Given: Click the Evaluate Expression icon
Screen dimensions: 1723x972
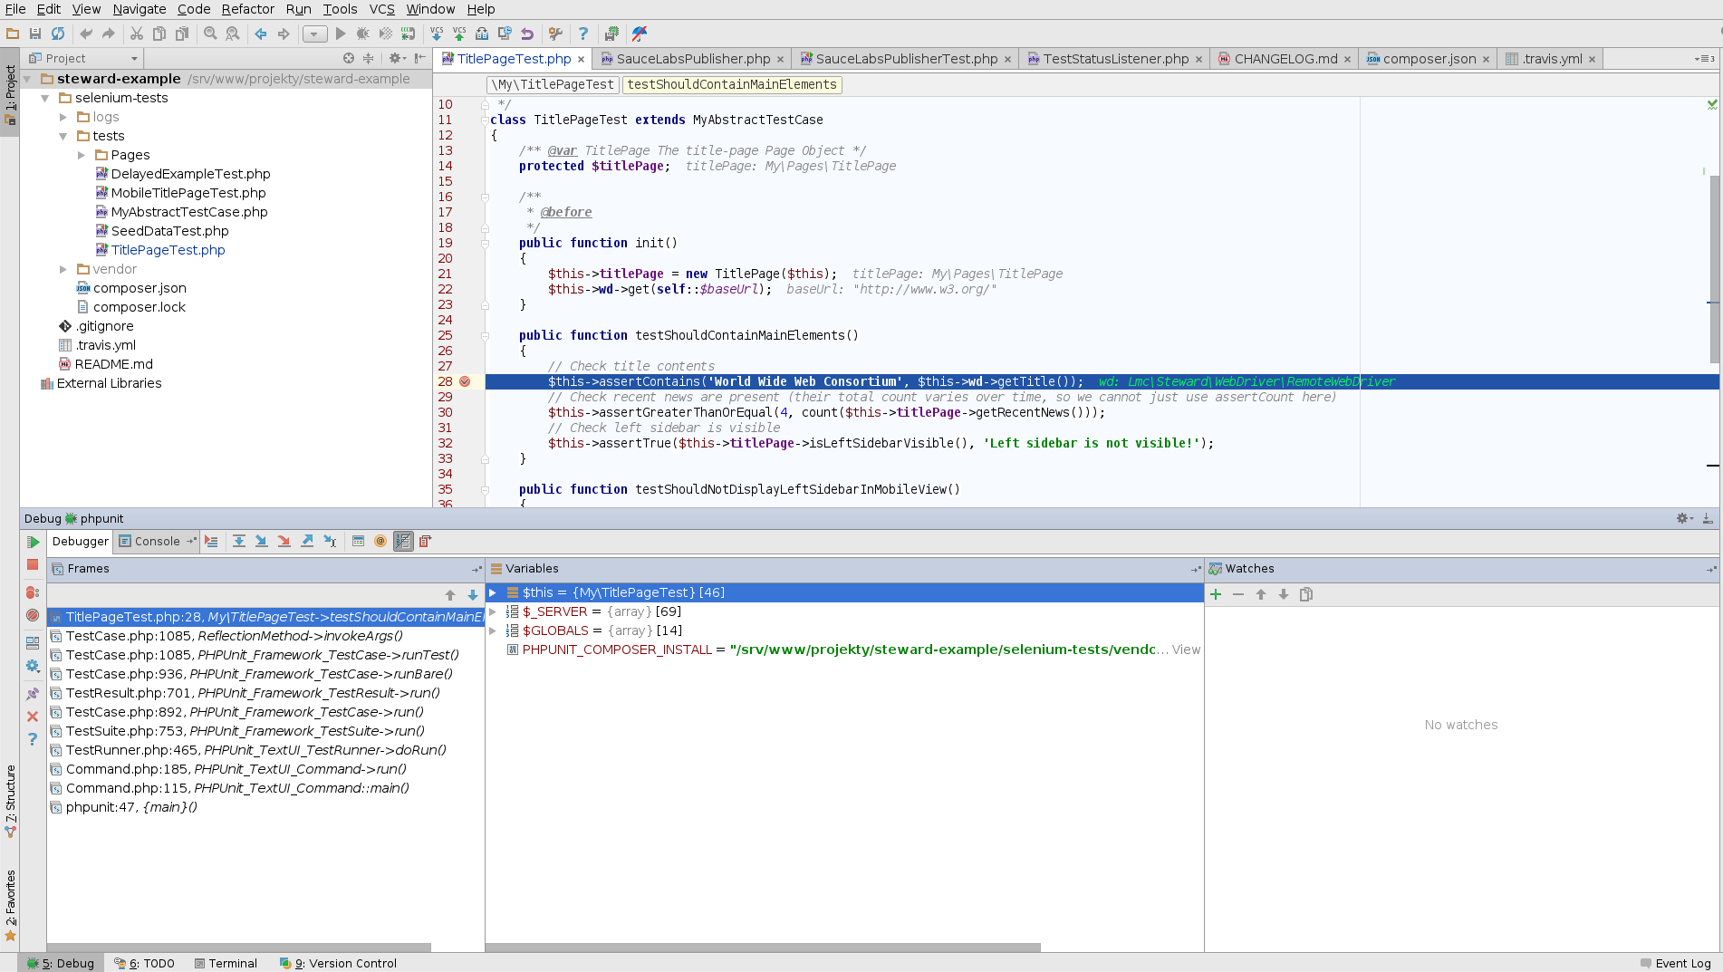Looking at the screenshot, I should [358, 541].
